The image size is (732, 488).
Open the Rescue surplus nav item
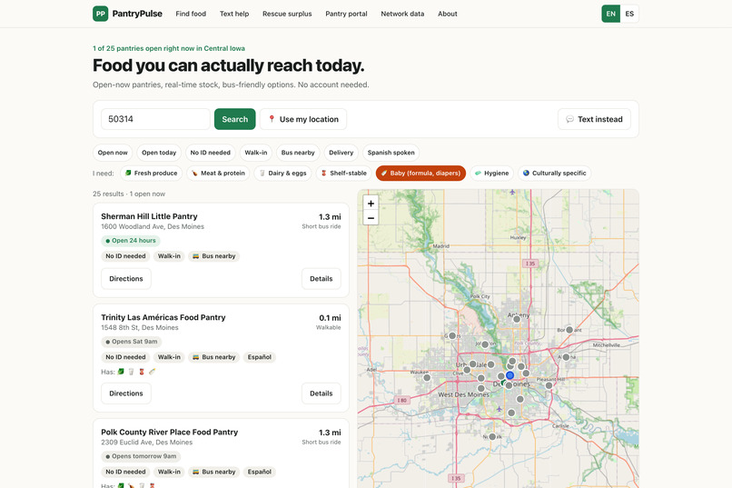click(287, 14)
